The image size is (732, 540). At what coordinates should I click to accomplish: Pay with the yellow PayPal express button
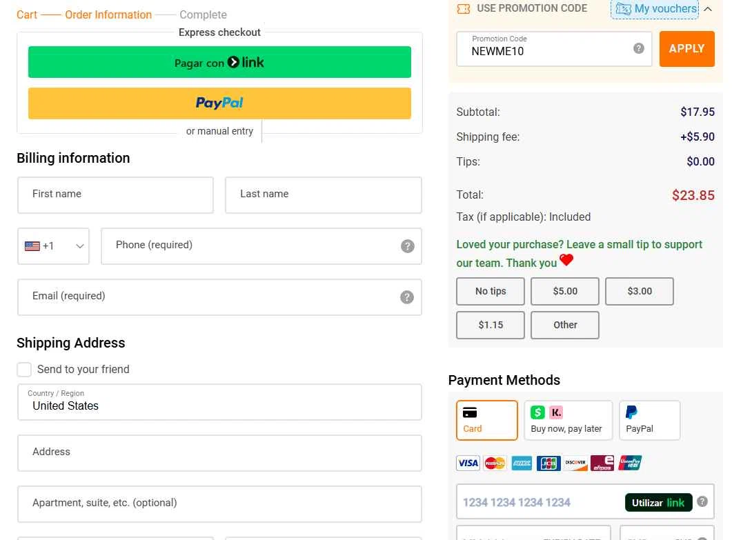pos(219,103)
